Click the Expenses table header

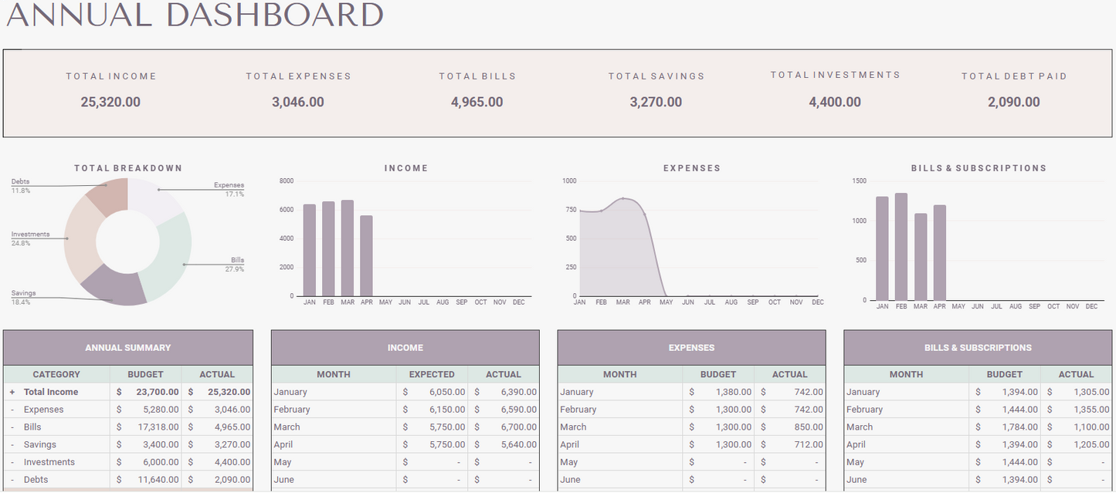pyautogui.click(x=692, y=348)
